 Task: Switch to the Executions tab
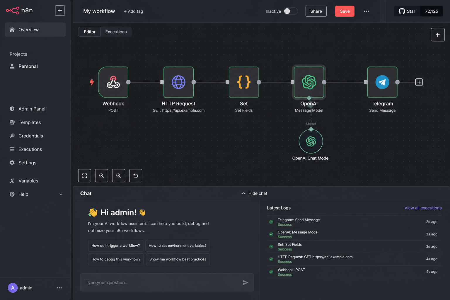(x=116, y=32)
